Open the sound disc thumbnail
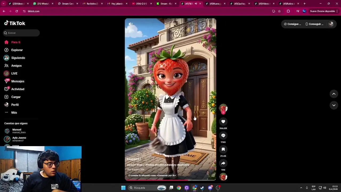 tap(223, 177)
